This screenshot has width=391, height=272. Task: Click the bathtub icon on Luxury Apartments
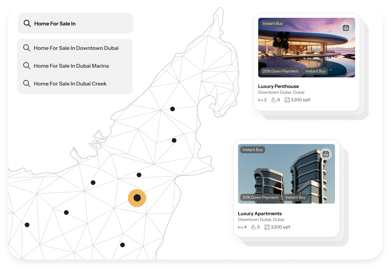pos(254,227)
